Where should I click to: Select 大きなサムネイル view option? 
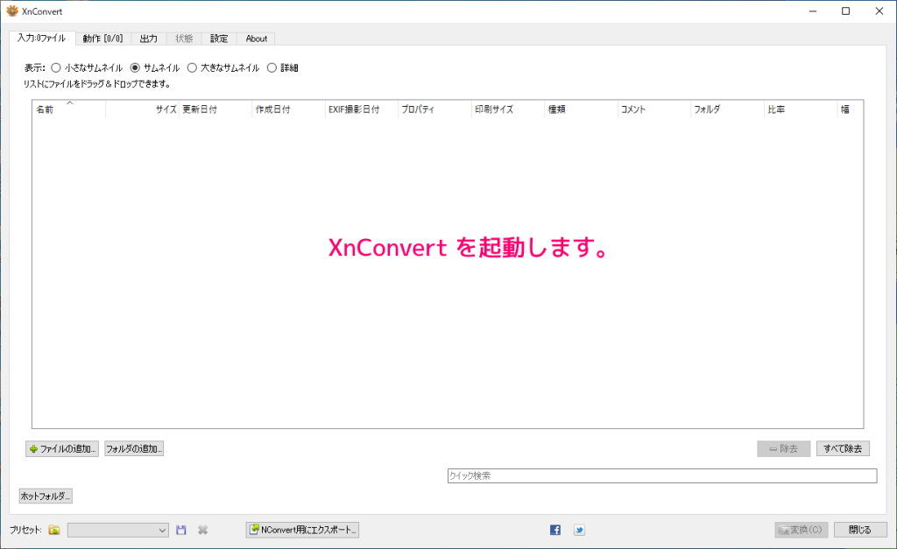pyautogui.click(x=223, y=67)
